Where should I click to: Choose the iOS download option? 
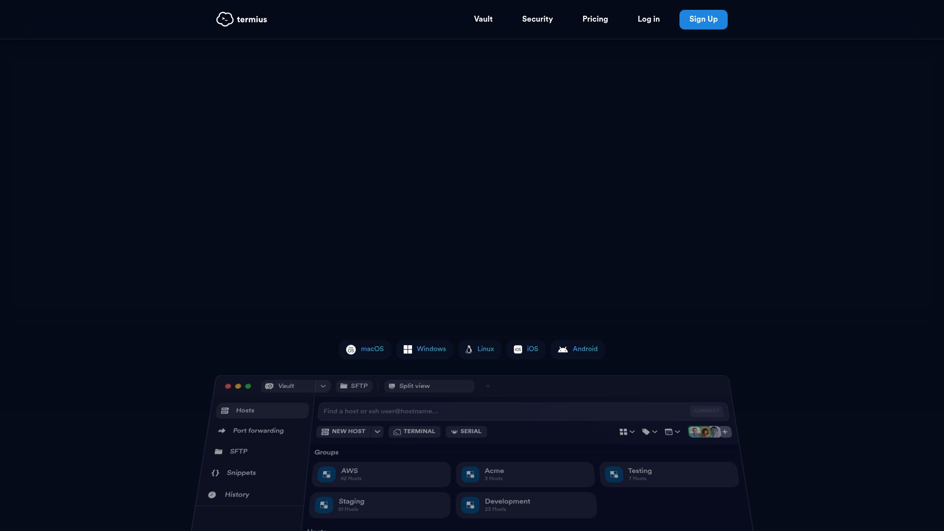pyautogui.click(x=526, y=349)
